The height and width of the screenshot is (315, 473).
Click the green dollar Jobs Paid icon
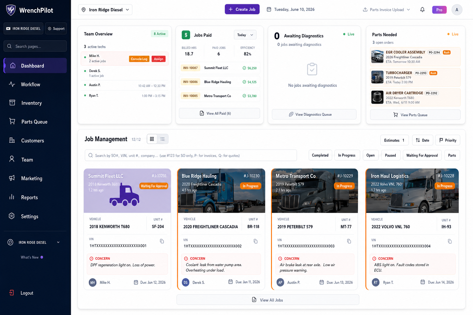(x=186, y=35)
